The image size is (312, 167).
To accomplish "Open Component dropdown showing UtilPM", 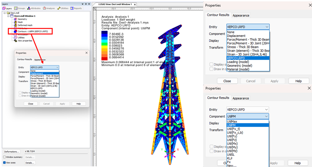I will (x=248, y=117).
